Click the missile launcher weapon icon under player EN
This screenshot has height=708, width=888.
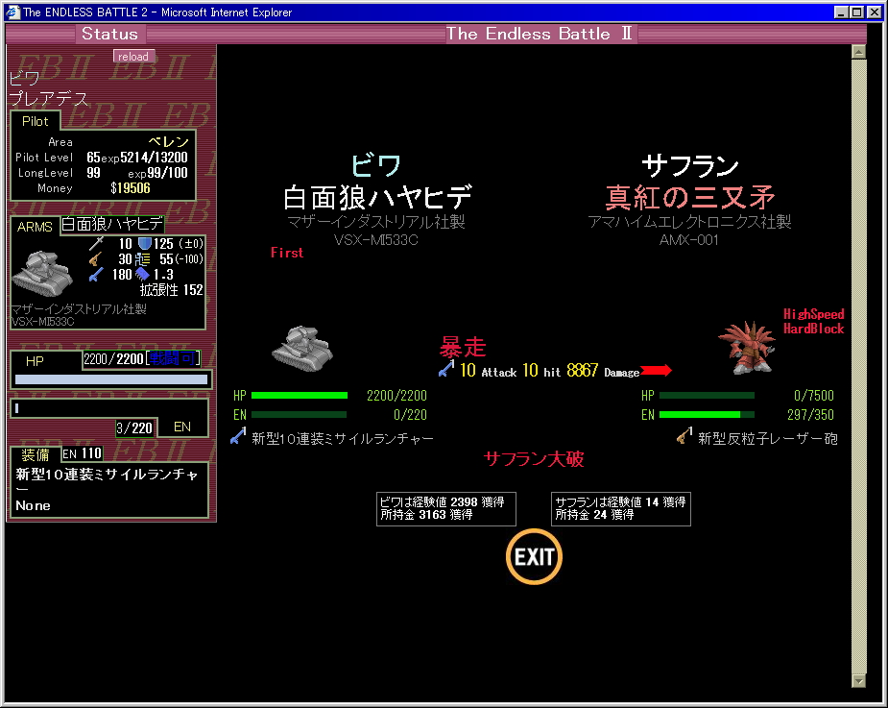click(239, 438)
